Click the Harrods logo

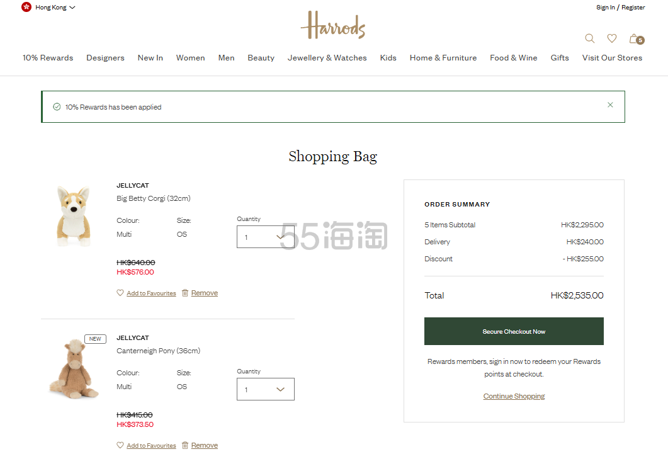click(333, 26)
